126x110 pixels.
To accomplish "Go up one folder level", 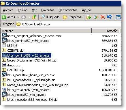I will tap(34, 17).
